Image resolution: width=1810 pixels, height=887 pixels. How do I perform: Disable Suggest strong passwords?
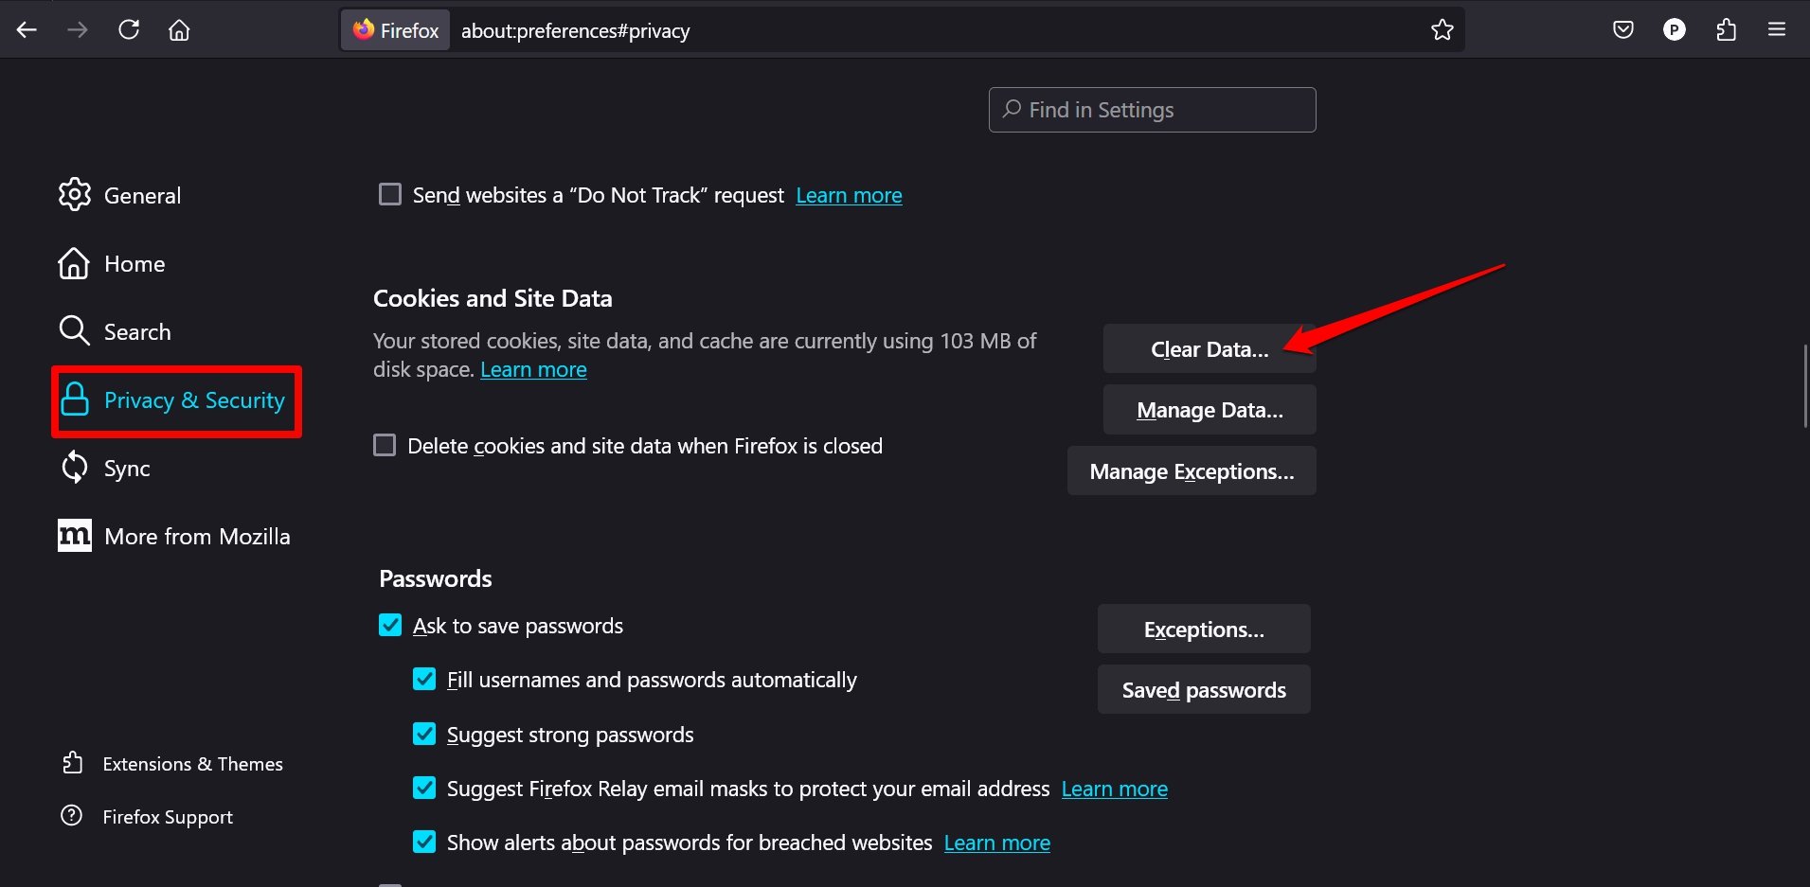point(424,734)
